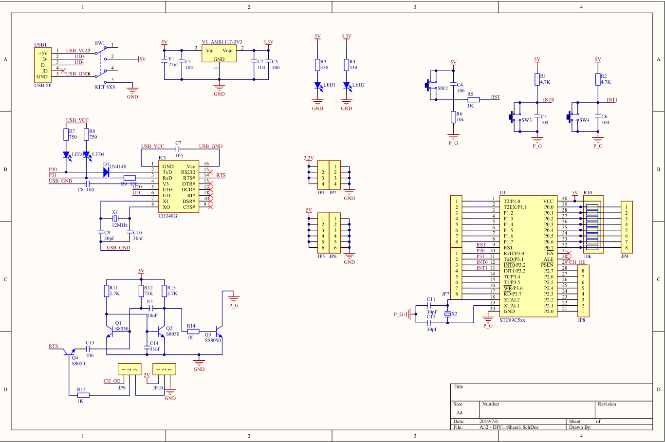The image size is (665, 442).
Task: Select the E2 10uF capacitor
Action: 152,308
